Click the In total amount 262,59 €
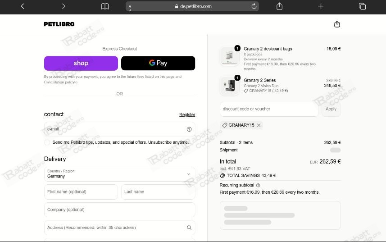The image size is (386, 242). click(330, 161)
